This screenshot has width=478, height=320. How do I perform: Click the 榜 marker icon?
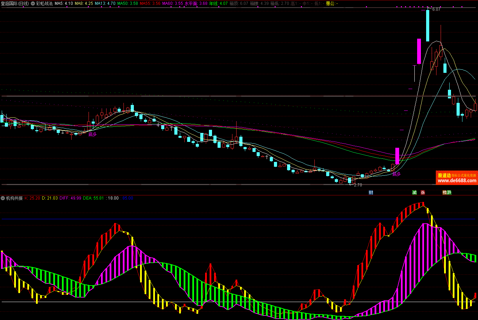click(x=445, y=193)
